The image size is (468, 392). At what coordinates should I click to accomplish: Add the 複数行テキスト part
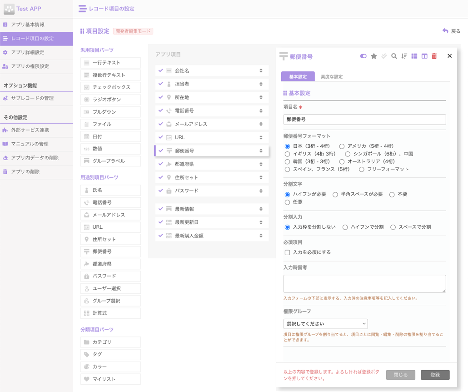click(x=110, y=75)
